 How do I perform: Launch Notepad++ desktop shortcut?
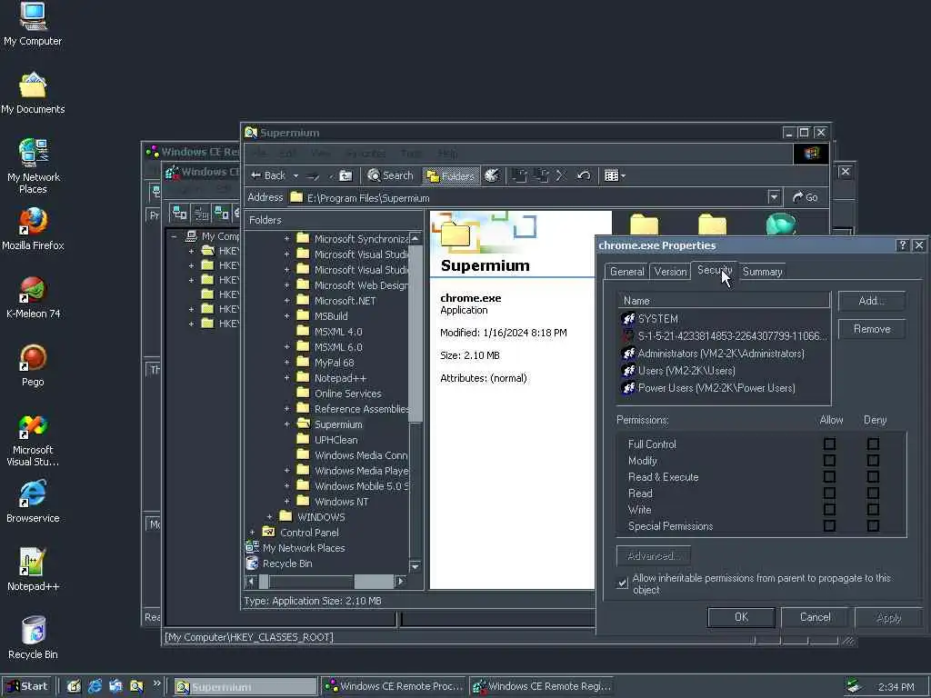coord(33,570)
